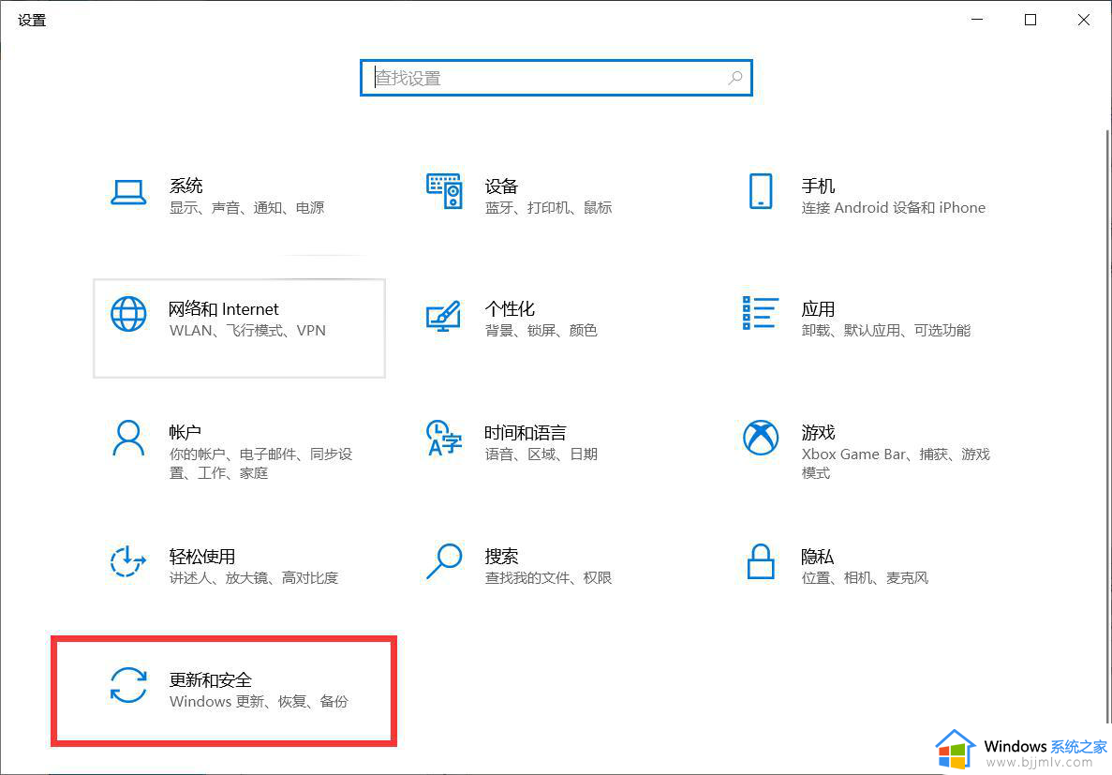The height and width of the screenshot is (775, 1112).
Task: Click the text 语音、区域、日期
Action: coord(541,454)
